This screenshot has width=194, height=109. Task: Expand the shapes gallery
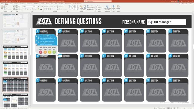(x=79, y=9)
